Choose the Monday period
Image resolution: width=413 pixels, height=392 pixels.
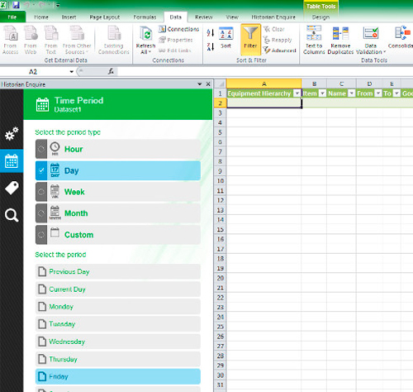[x=118, y=307]
